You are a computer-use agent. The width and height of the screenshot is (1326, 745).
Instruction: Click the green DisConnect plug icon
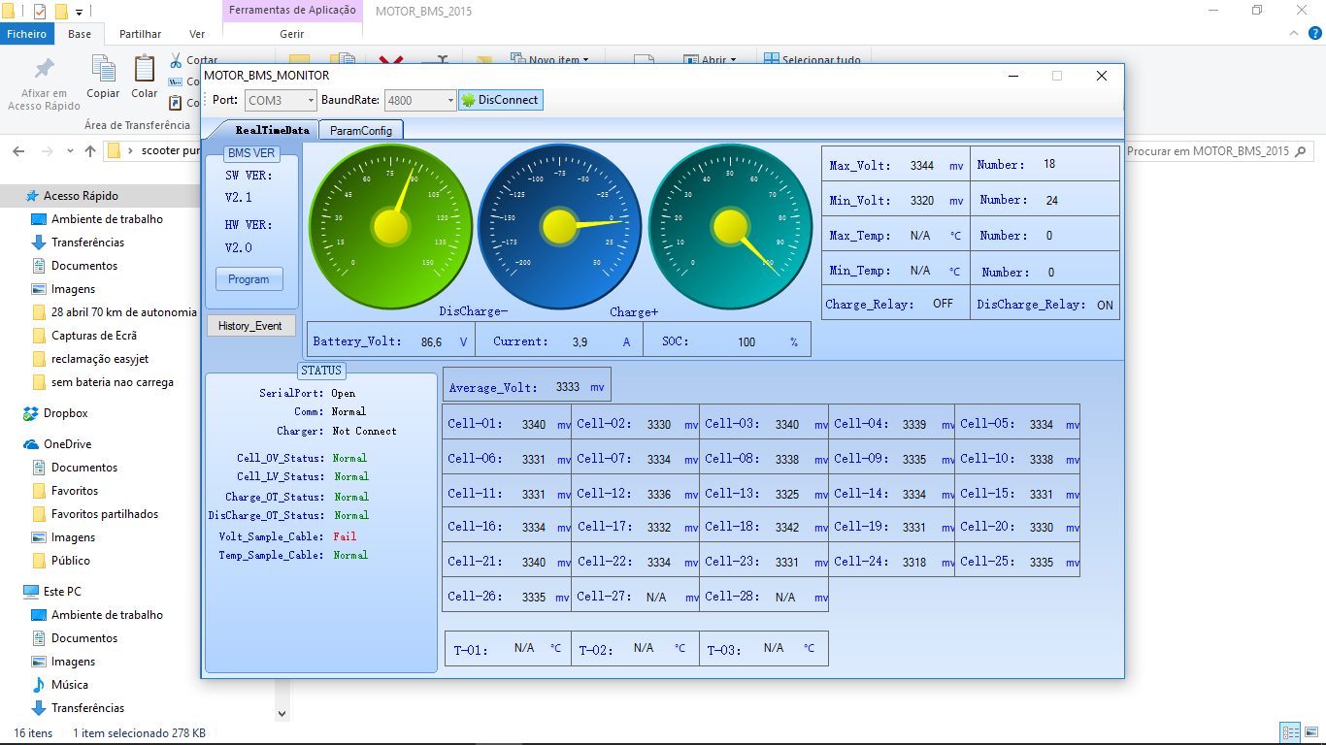pos(468,100)
